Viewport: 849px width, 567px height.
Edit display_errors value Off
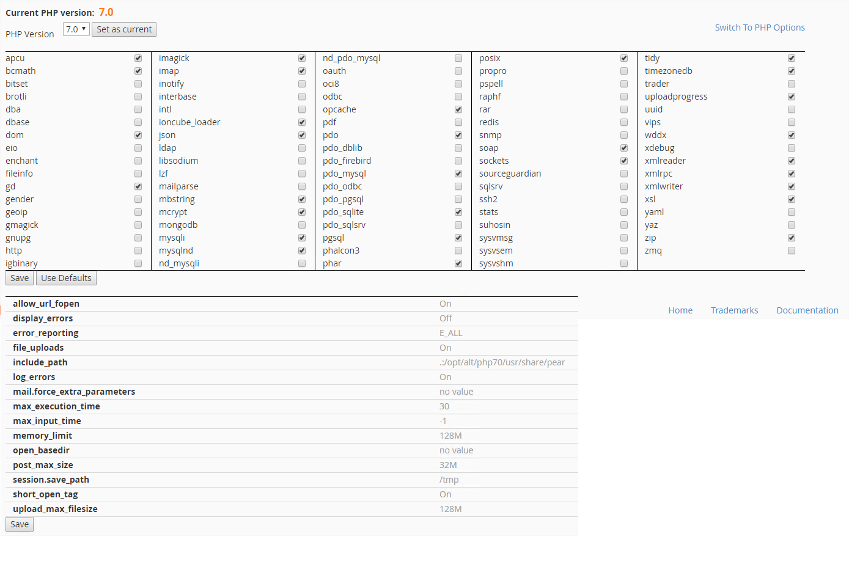[x=446, y=318]
